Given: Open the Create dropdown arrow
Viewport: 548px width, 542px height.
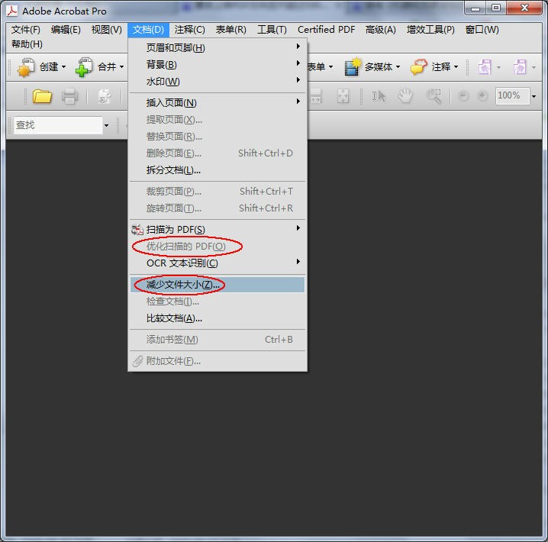Looking at the screenshot, I should coord(63,66).
